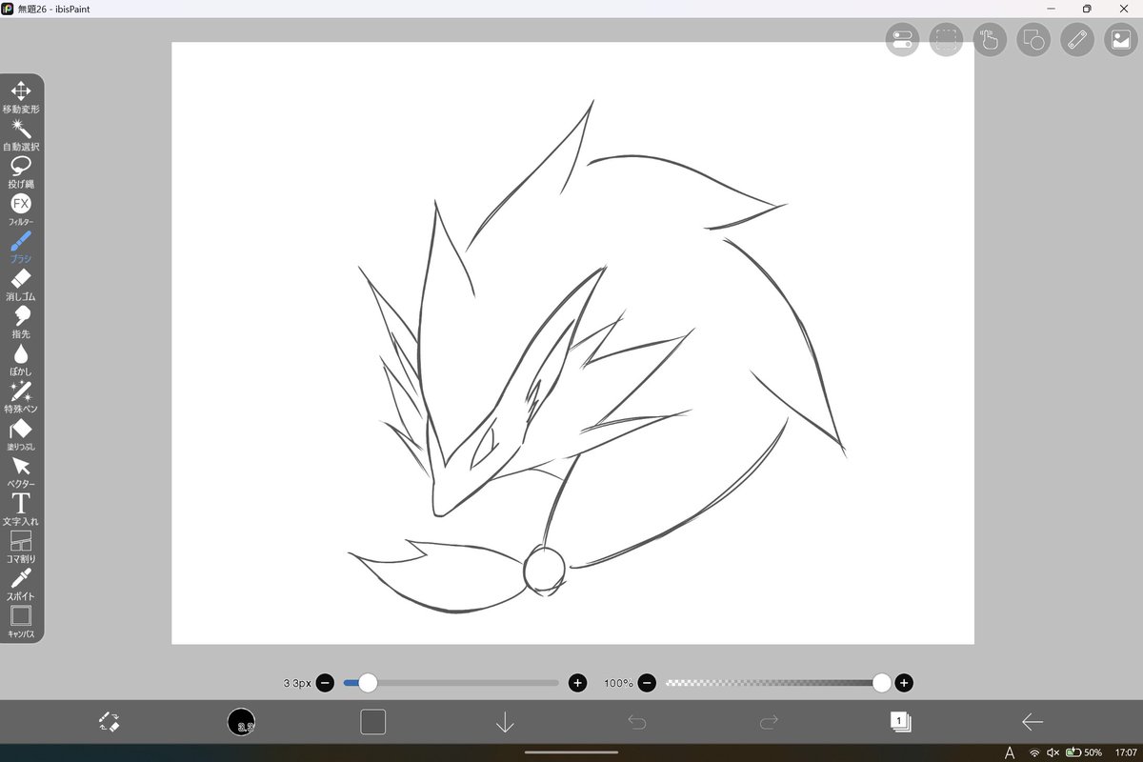The width and height of the screenshot is (1143, 762).
Task: Select the 特殊ペン special pen tool
Action: point(21,397)
